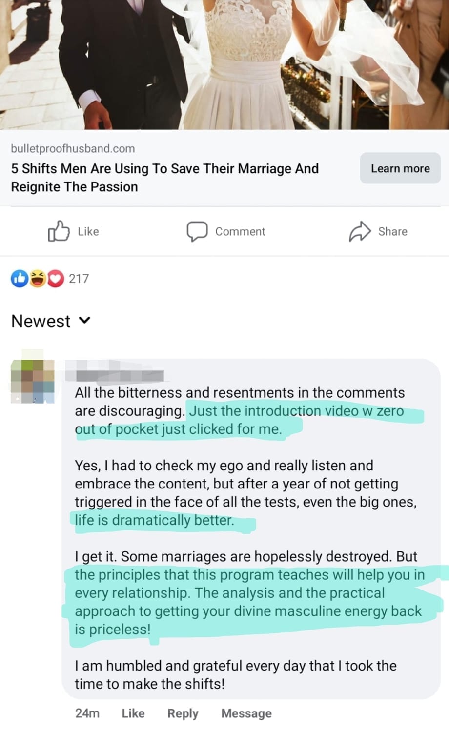
Task: View the 217 reactions count
Action: click(79, 278)
